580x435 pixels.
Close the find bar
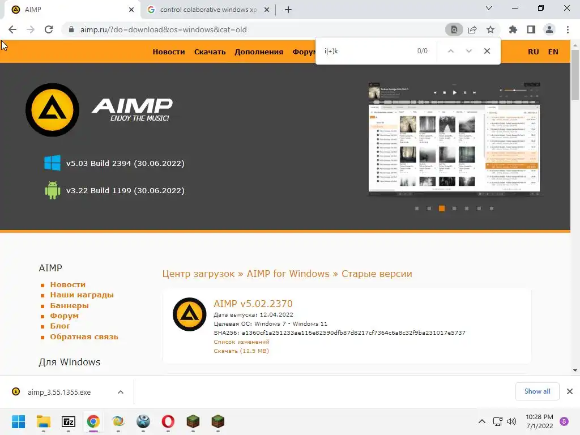tap(487, 51)
